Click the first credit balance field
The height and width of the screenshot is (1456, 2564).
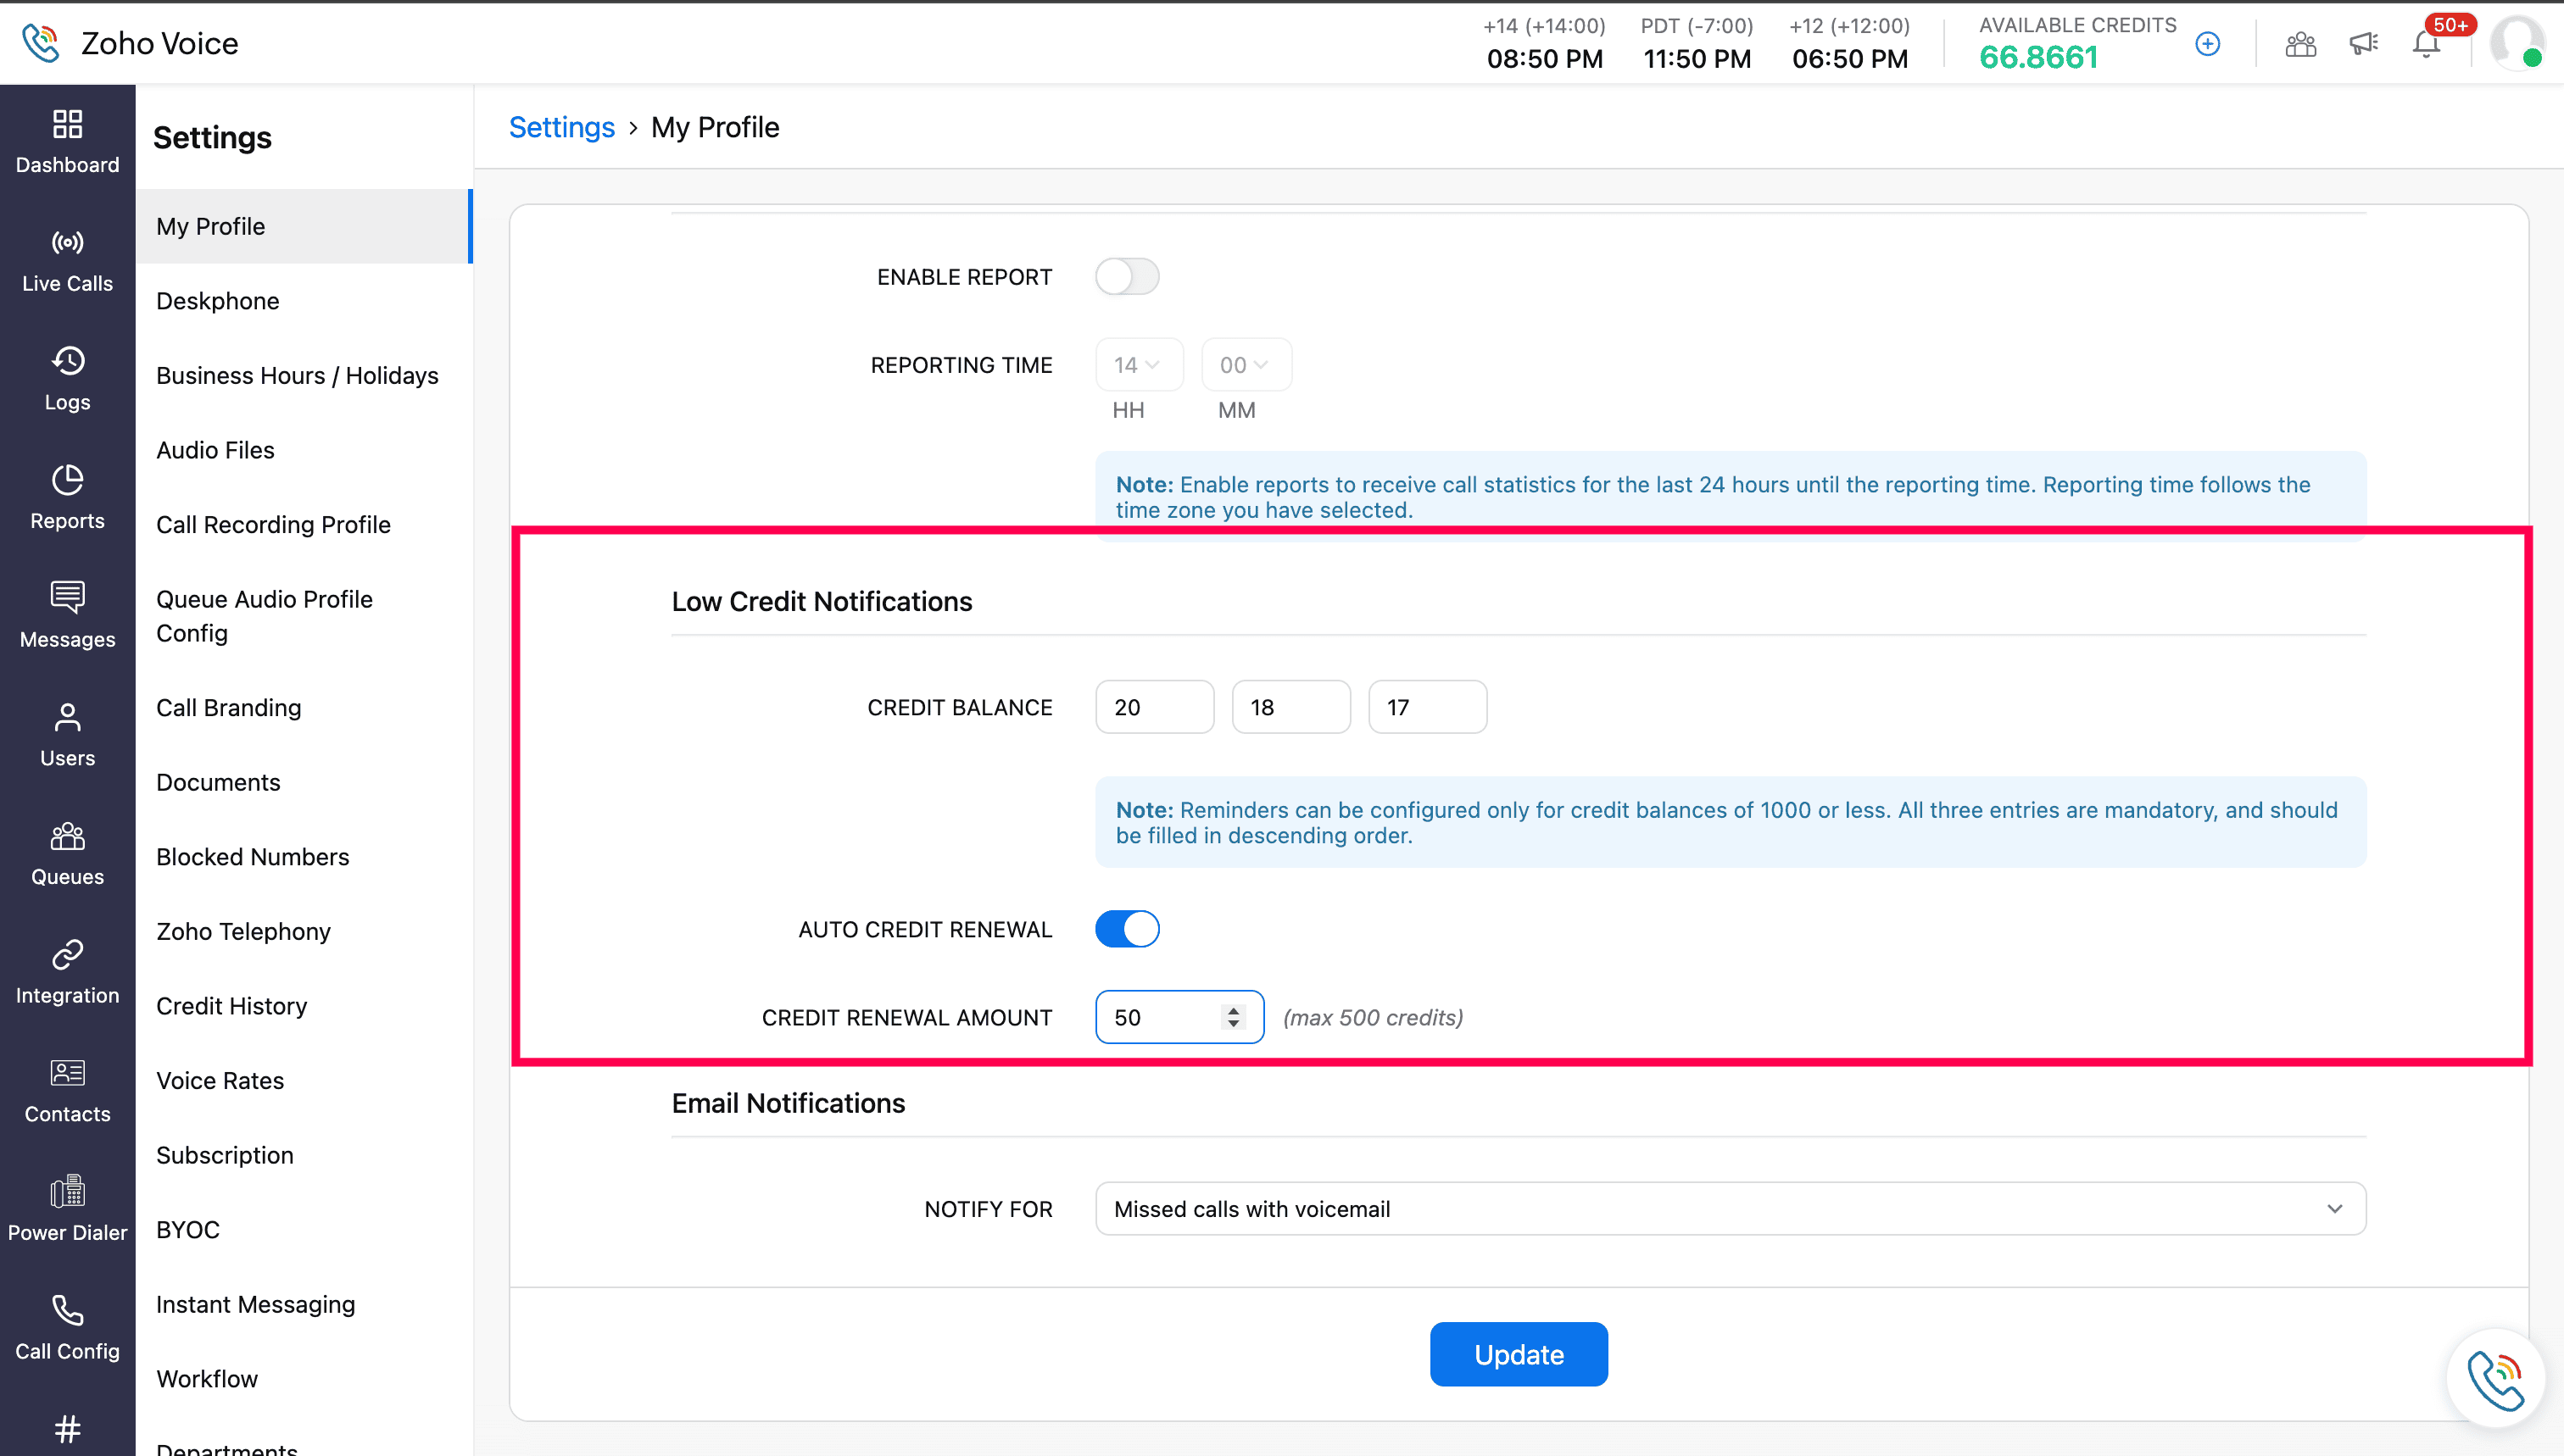1153,708
